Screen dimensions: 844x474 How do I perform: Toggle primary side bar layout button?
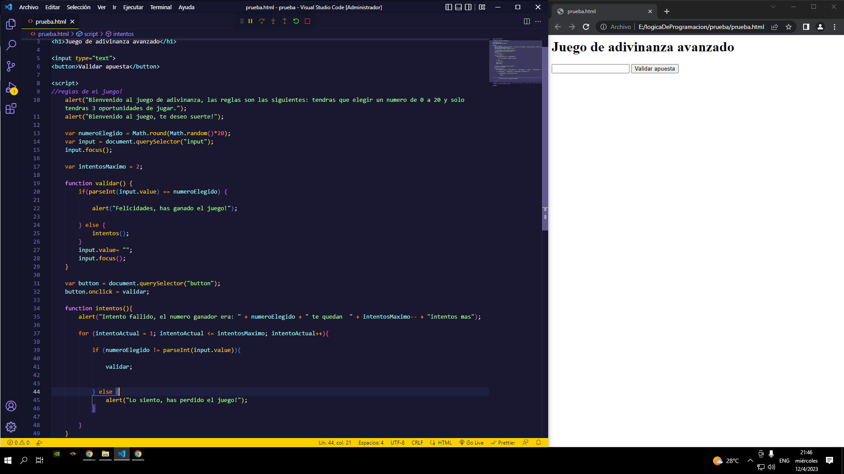pos(448,7)
